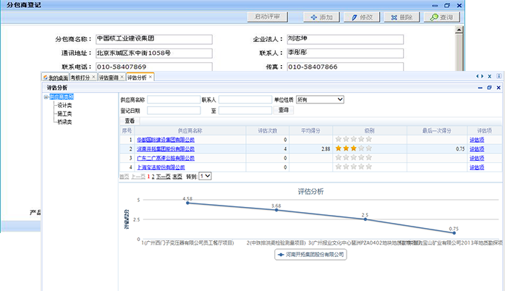
Task: Open 河南开拓集团股份有限公司 link in row 2
Action: point(166,149)
